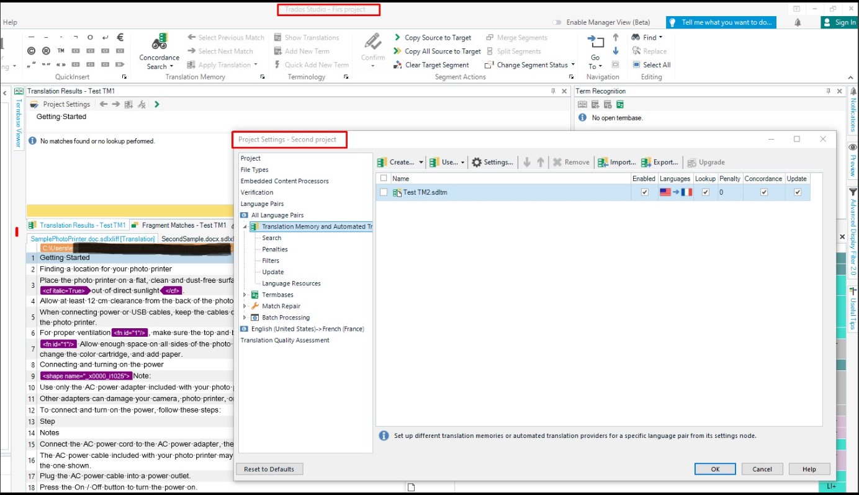This screenshot has height=495, width=859.
Task: Tick the selection checkbox for Test TM2.sdltm
Action: (384, 192)
